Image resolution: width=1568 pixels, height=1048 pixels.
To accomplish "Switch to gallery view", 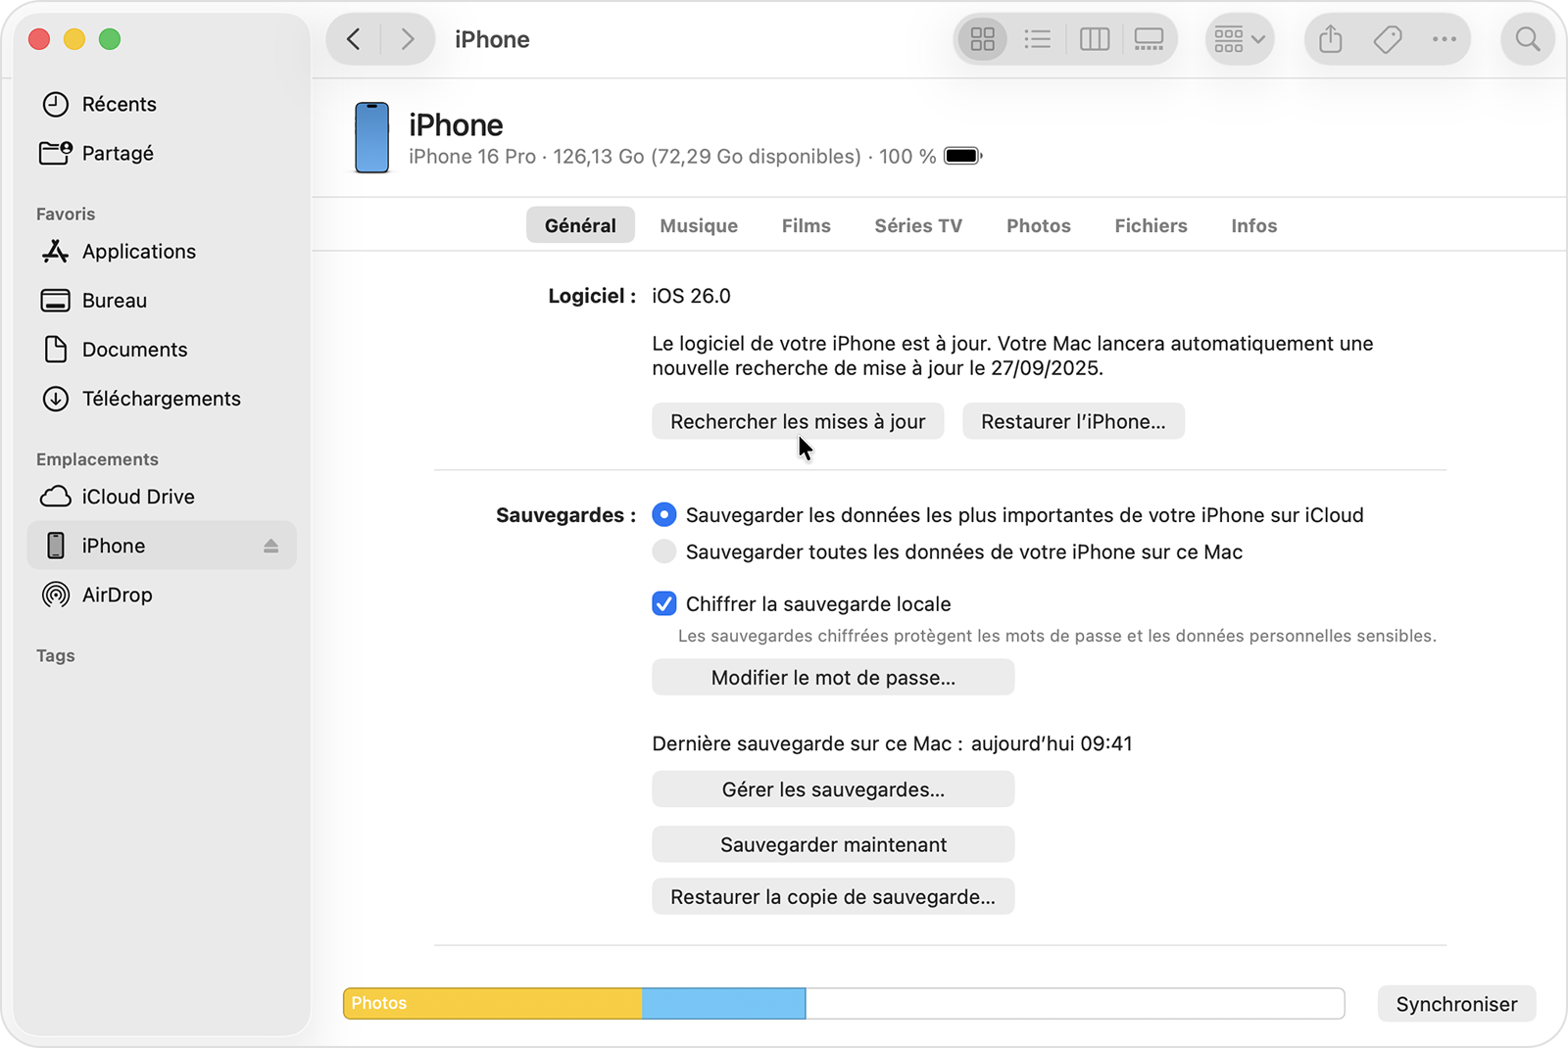I will point(1149,39).
